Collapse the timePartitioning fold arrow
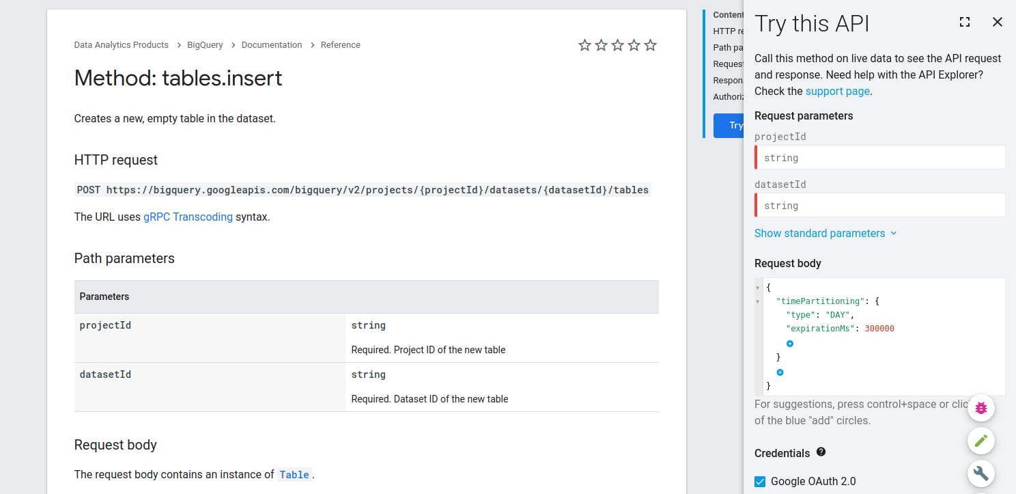Viewport: 1016px width, 494px height. tap(758, 301)
